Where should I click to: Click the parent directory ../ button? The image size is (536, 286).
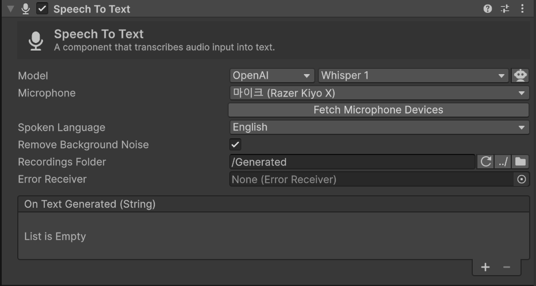(503, 161)
